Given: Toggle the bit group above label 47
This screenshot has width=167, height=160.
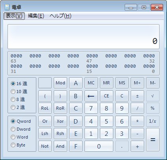Looking at the screenshot, I should coord(92,56).
